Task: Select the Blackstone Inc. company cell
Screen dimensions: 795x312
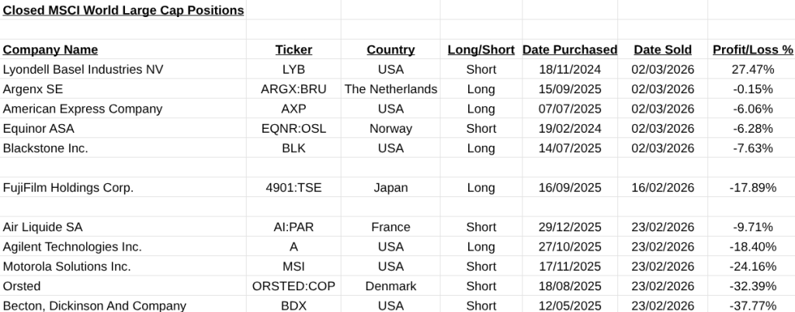Action: point(46,148)
